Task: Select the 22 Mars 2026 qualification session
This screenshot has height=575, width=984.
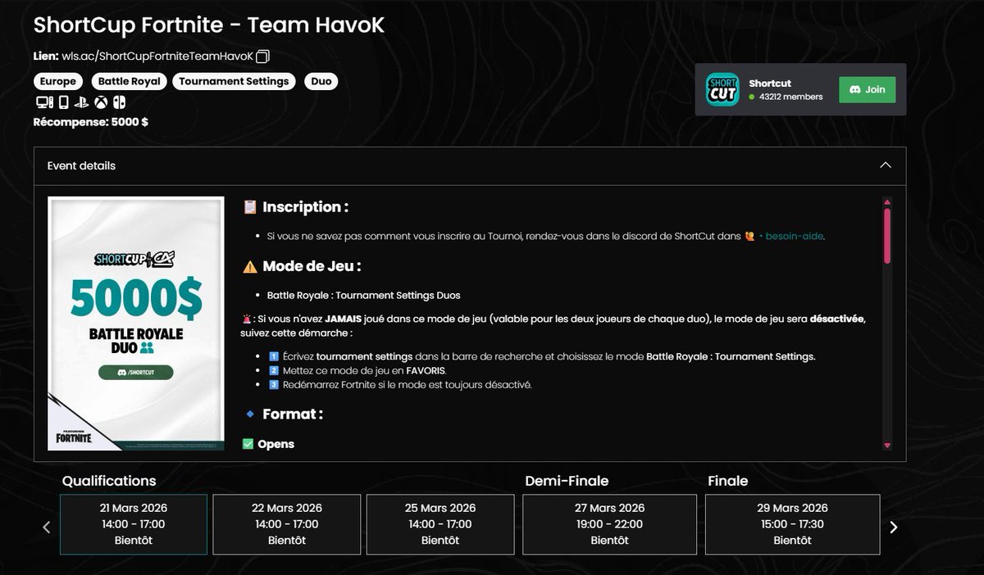Action: pyautogui.click(x=287, y=524)
